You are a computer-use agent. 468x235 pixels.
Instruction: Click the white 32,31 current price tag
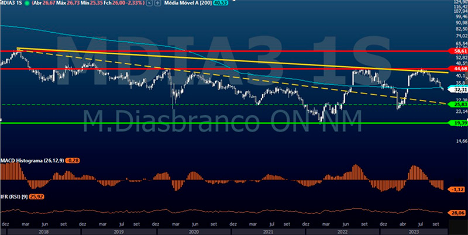(456, 90)
